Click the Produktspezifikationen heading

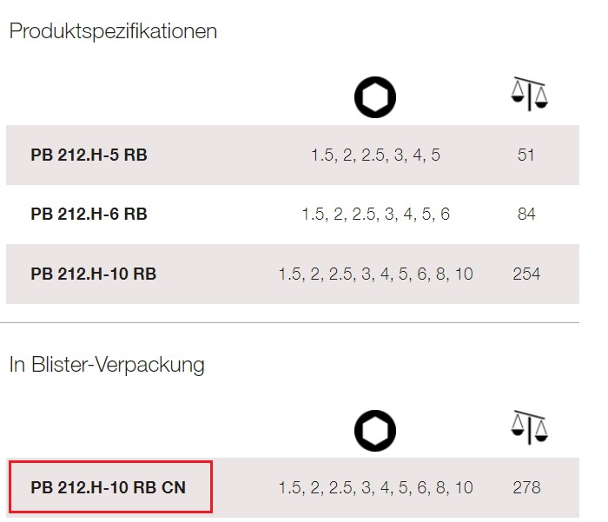tap(113, 31)
